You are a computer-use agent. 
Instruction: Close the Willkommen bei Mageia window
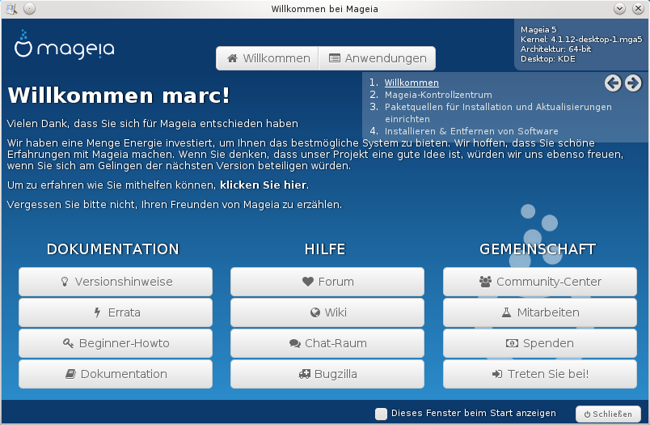pos(638,9)
